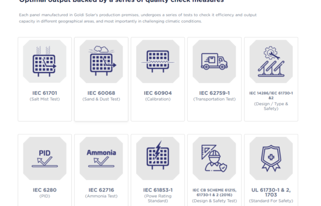Click the lightning power rating panel icon
This screenshot has width=321, height=206.
(x=157, y=158)
